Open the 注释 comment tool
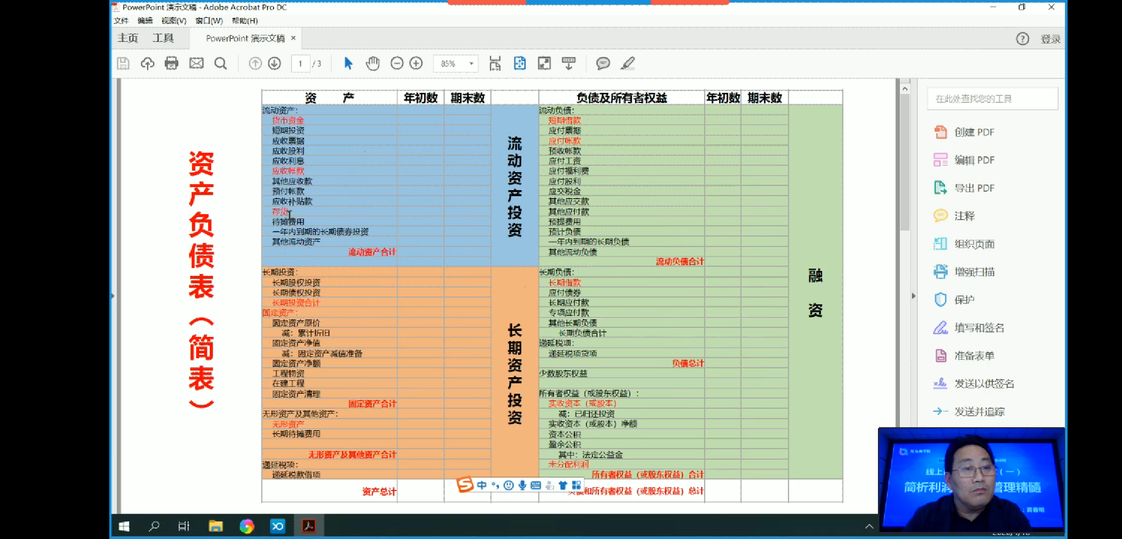This screenshot has width=1122, height=539. [954, 216]
